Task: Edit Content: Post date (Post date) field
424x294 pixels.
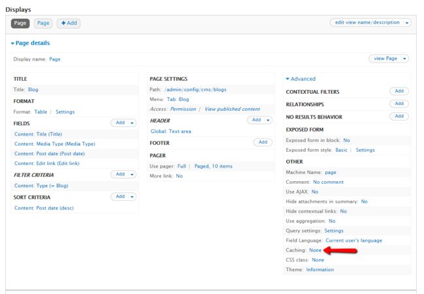Action: click(50, 153)
